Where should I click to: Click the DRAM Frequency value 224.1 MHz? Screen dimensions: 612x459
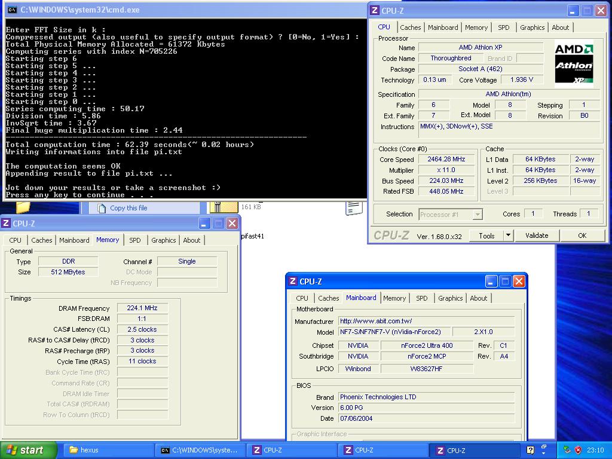click(142, 308)
